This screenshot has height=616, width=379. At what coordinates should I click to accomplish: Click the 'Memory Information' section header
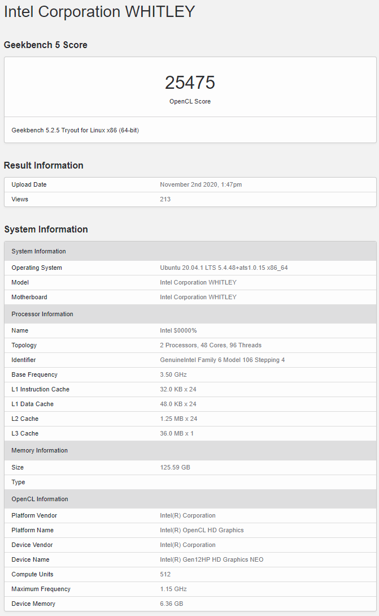click(190, 451)
